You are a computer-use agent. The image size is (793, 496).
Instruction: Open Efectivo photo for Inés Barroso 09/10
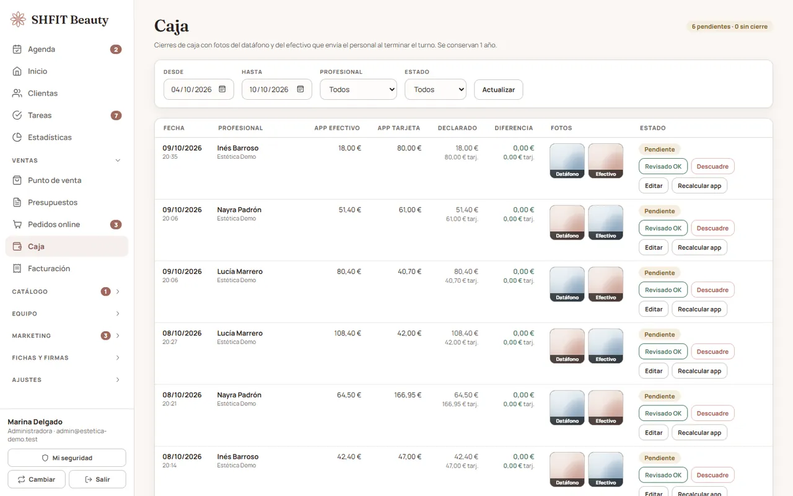[606, 161]
